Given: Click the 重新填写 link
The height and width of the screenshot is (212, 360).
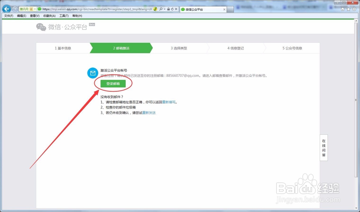Looking at the screenshot, I should tap(169, 102).
